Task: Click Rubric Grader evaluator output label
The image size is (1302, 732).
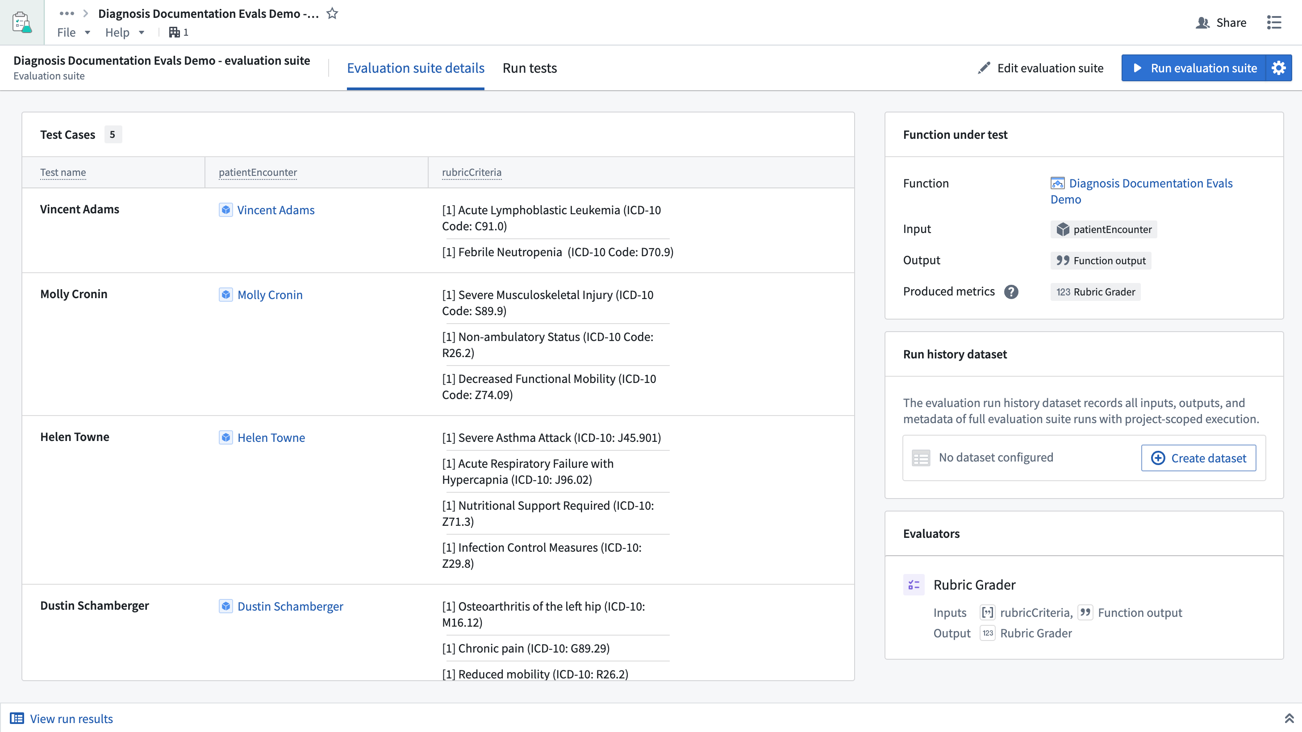Action: (1035, 633)
